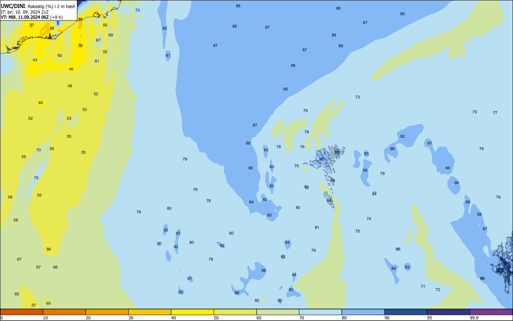Image resolution: width=513 pixels, height=321 pixels.
Task: Click the 69 humidity value
Action: 111,35
